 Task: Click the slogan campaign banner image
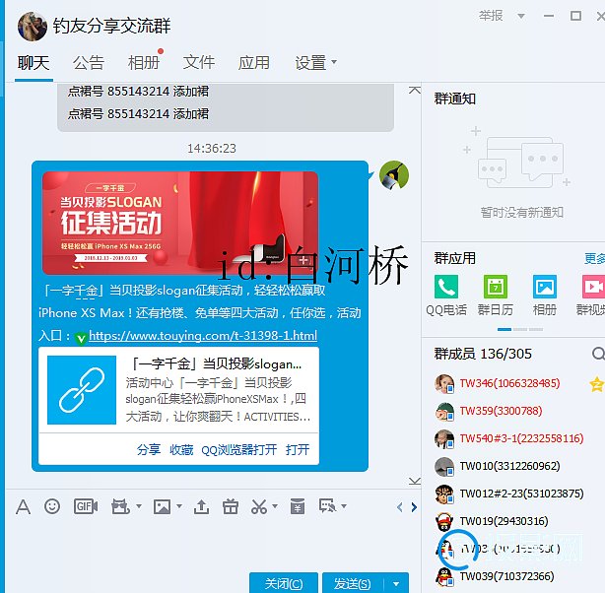click(x=180, y=223)
